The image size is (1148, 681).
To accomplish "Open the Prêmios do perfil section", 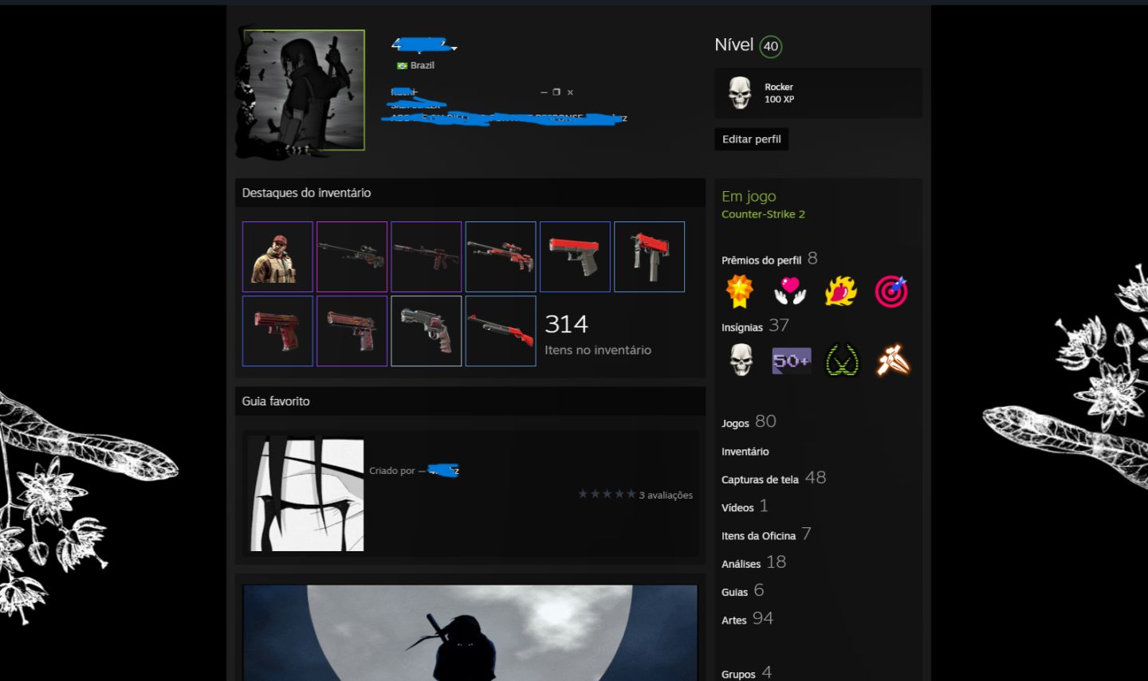I will click(761, 260).
